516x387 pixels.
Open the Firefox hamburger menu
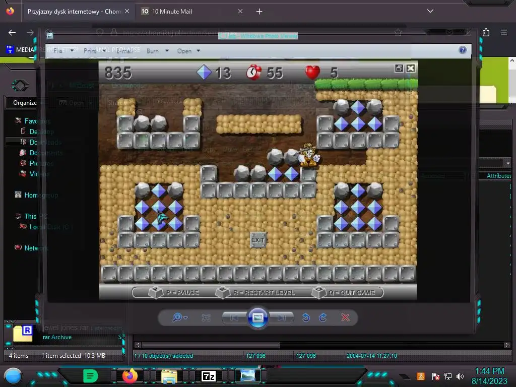coord(503,32)
